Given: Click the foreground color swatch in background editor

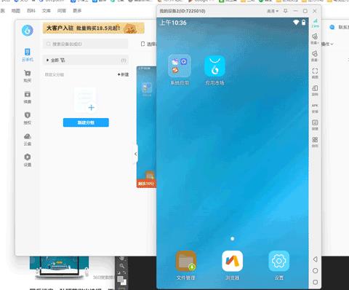Looking at the screenshot, I should point(120,279).
